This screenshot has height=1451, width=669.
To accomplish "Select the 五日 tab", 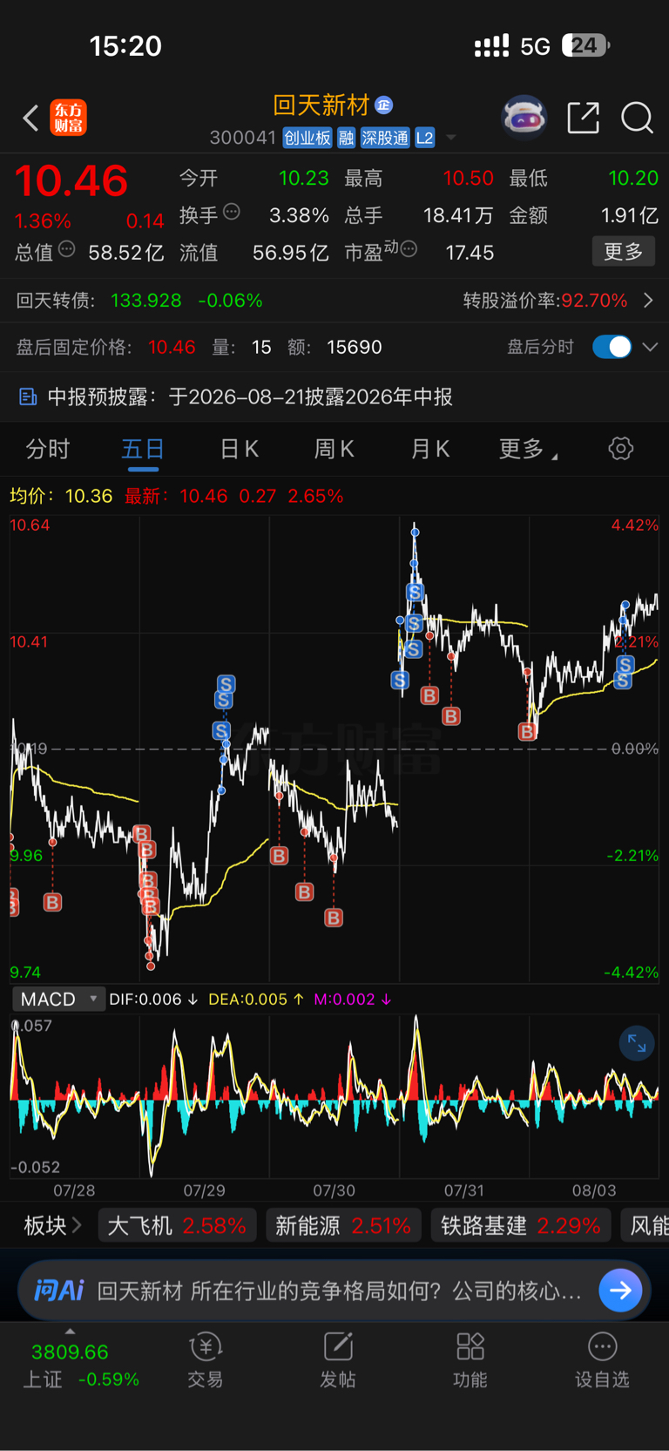I will pos(143,449).
